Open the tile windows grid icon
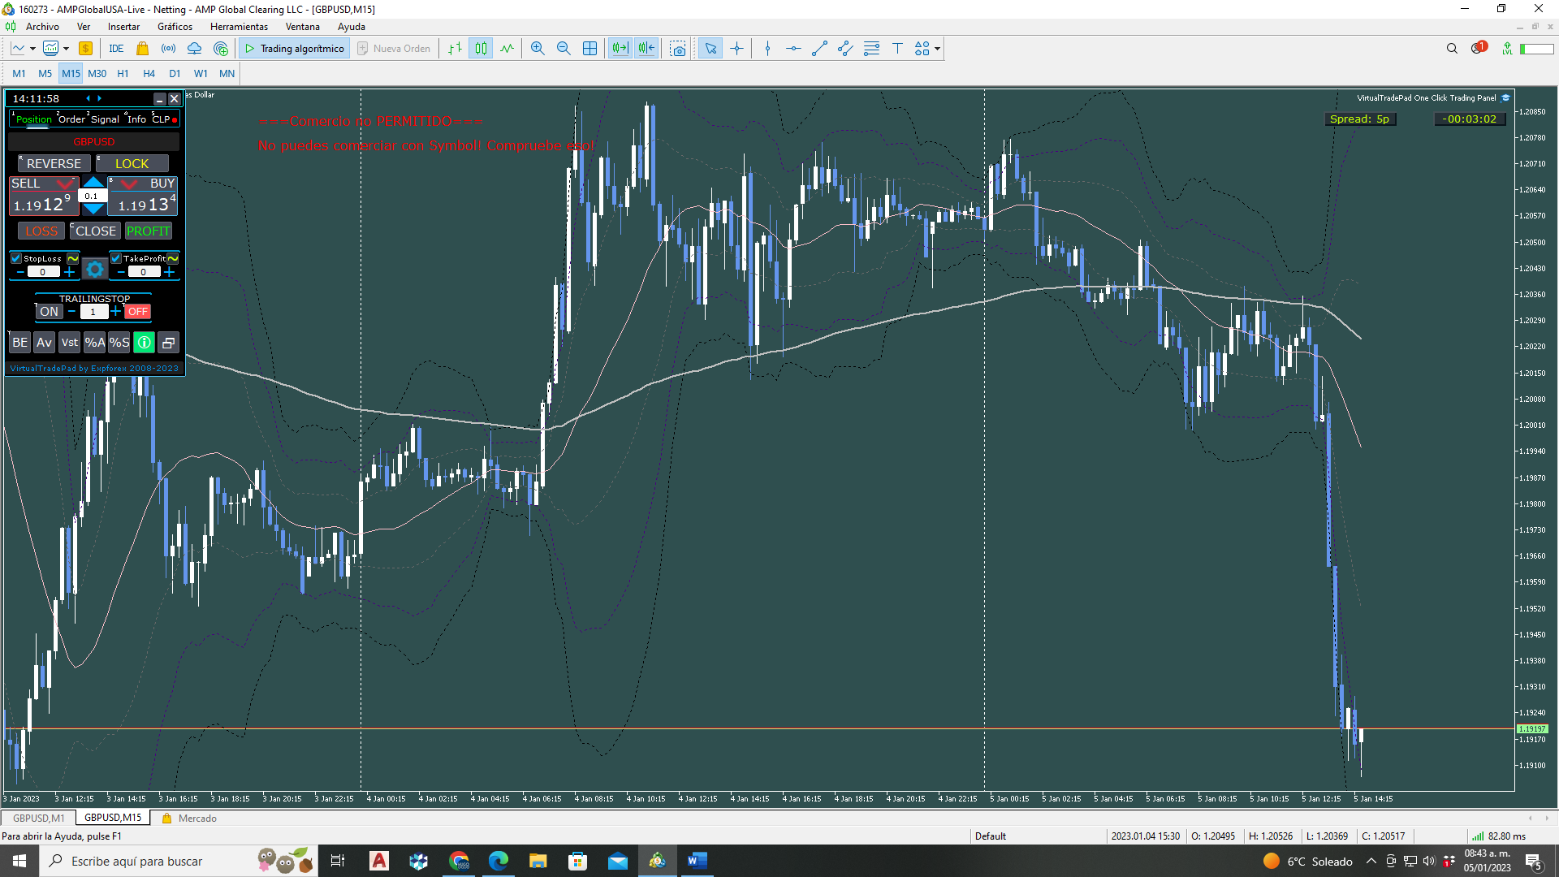Viewport: 1559px width, 877px height. (590, 49)
